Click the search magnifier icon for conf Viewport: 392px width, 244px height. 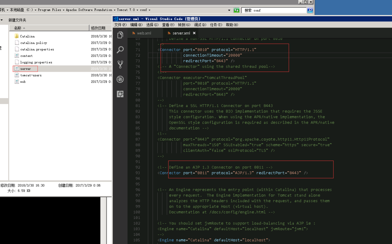pyautogui.click(x=310, y=10)
